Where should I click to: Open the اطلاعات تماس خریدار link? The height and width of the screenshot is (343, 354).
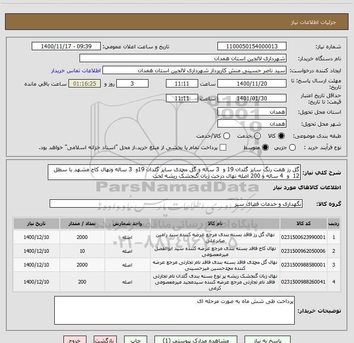tap(76, 70)
